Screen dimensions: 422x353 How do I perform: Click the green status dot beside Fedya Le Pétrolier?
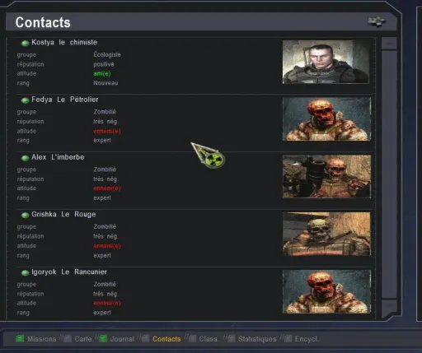25,100
